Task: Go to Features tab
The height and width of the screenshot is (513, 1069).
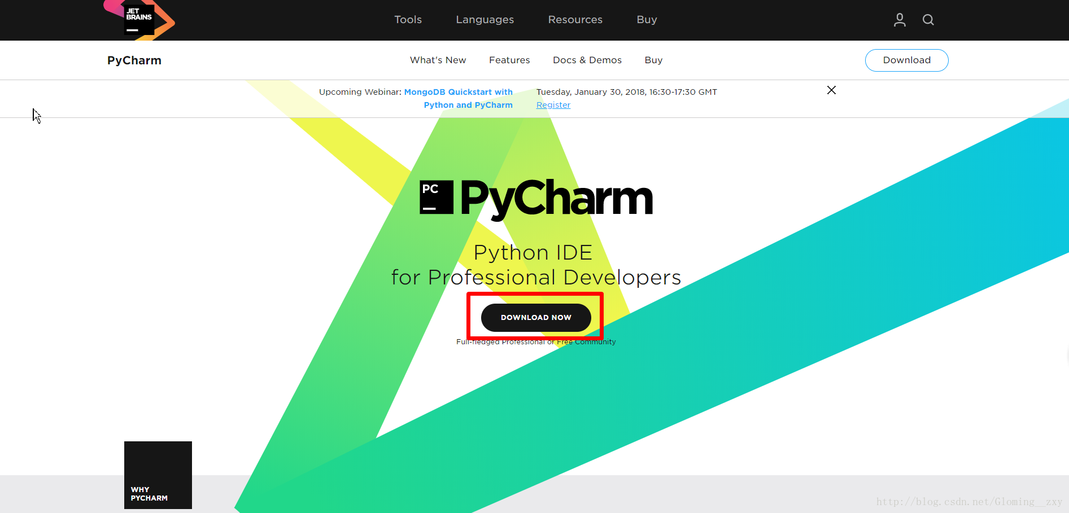Action: pos(509,60)
